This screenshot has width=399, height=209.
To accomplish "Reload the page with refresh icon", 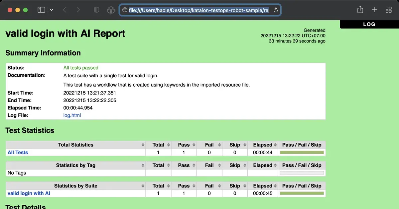I will pyautogui.click(x=275, y=10).
